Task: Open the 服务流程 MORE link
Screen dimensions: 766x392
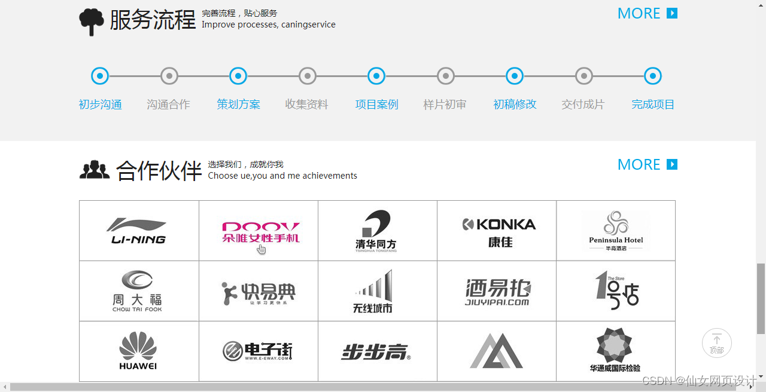Action: [639, 13]
